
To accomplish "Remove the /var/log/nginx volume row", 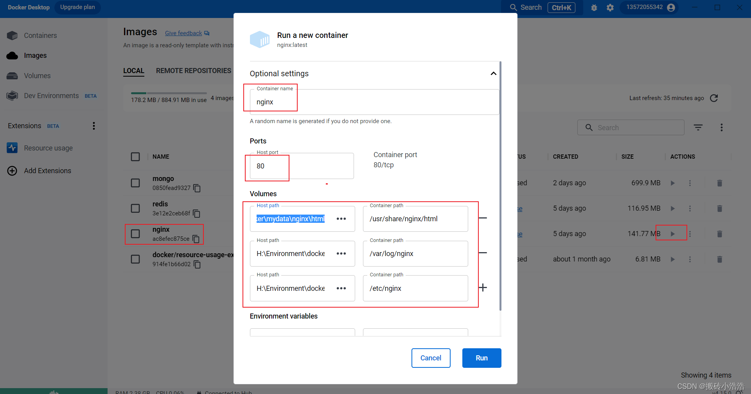I will click(483, 253).
